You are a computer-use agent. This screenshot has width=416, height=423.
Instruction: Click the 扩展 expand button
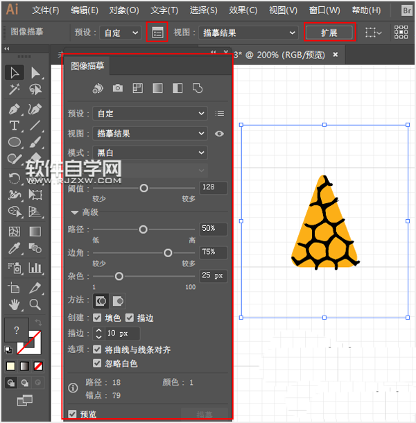329,33
